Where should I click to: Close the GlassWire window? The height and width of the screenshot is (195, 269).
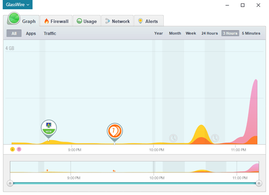(258, 5)
